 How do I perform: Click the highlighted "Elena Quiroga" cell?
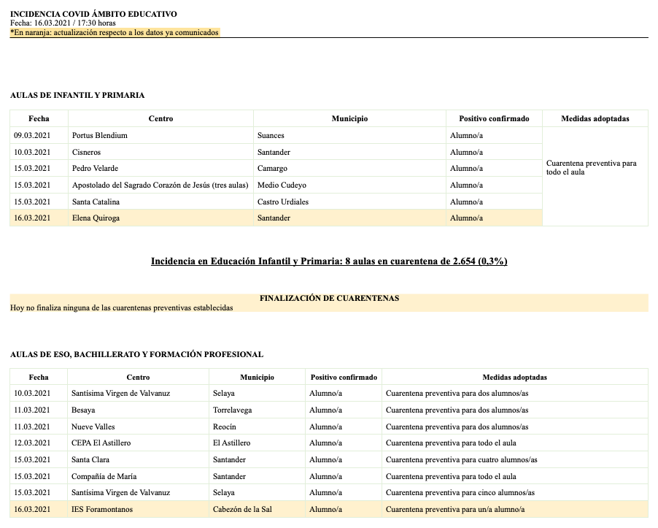pos(96,218)
